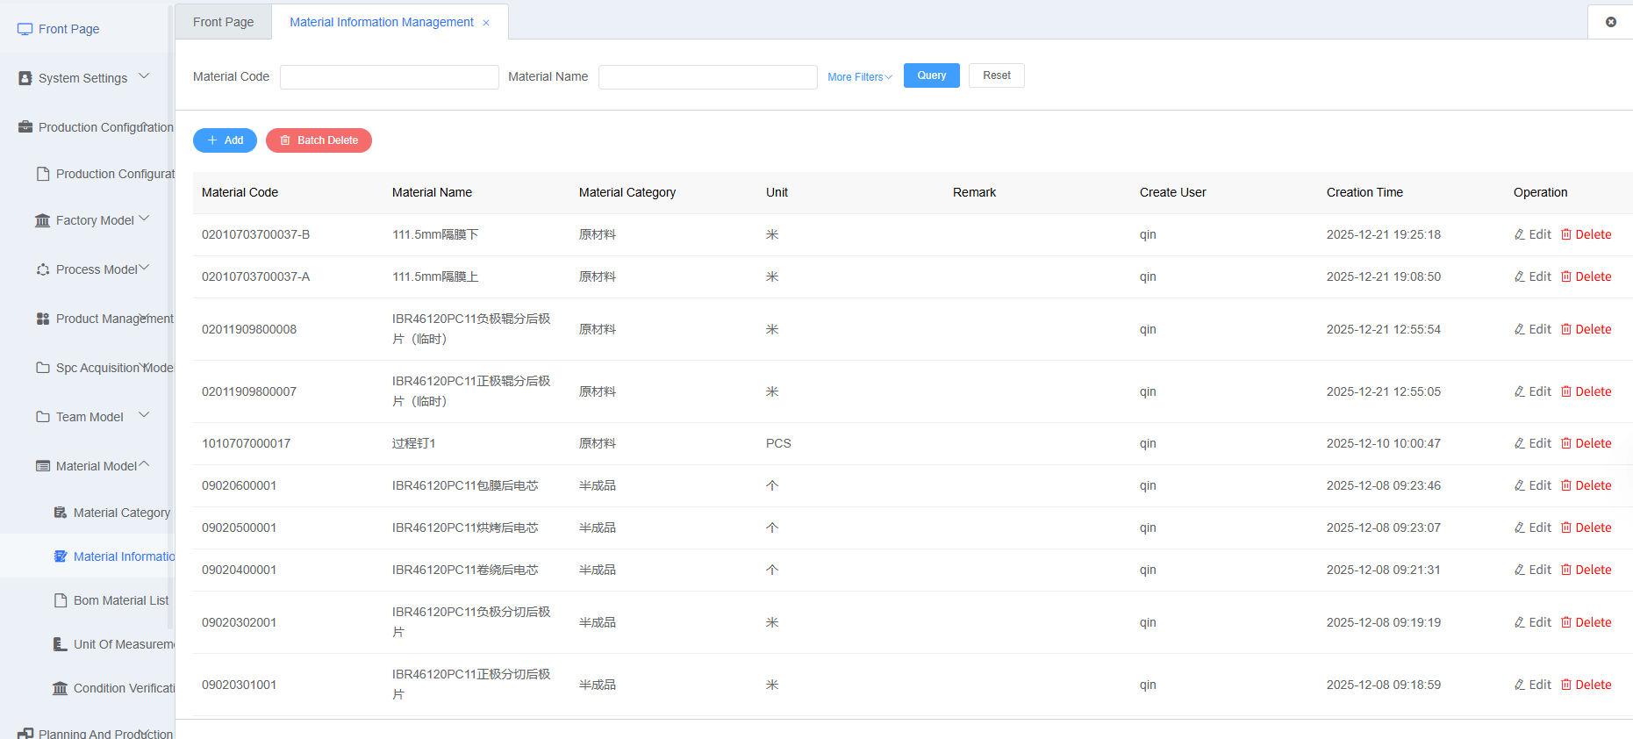Click the Bom Material List document icon
The width and height of the screenshot is (1633, 739).
60,600
